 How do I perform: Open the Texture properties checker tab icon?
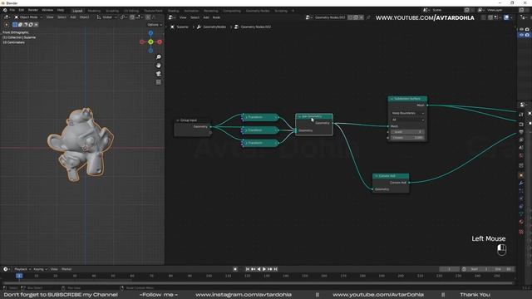(x=521, y=232)
